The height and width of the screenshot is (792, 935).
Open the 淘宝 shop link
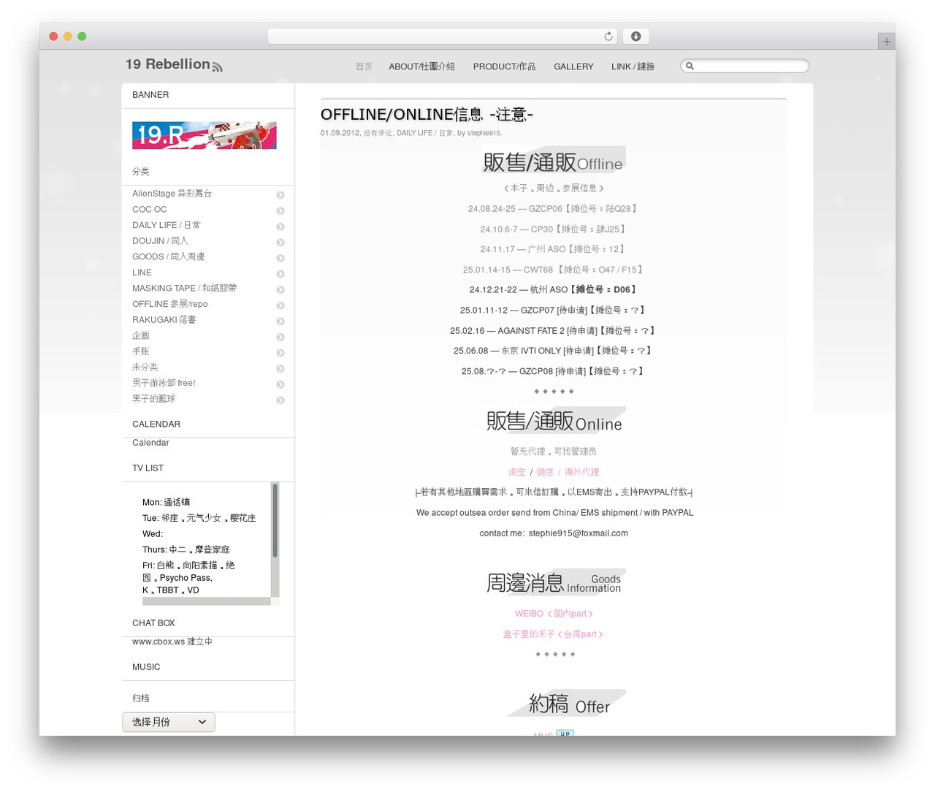click(x=517, y=472)
